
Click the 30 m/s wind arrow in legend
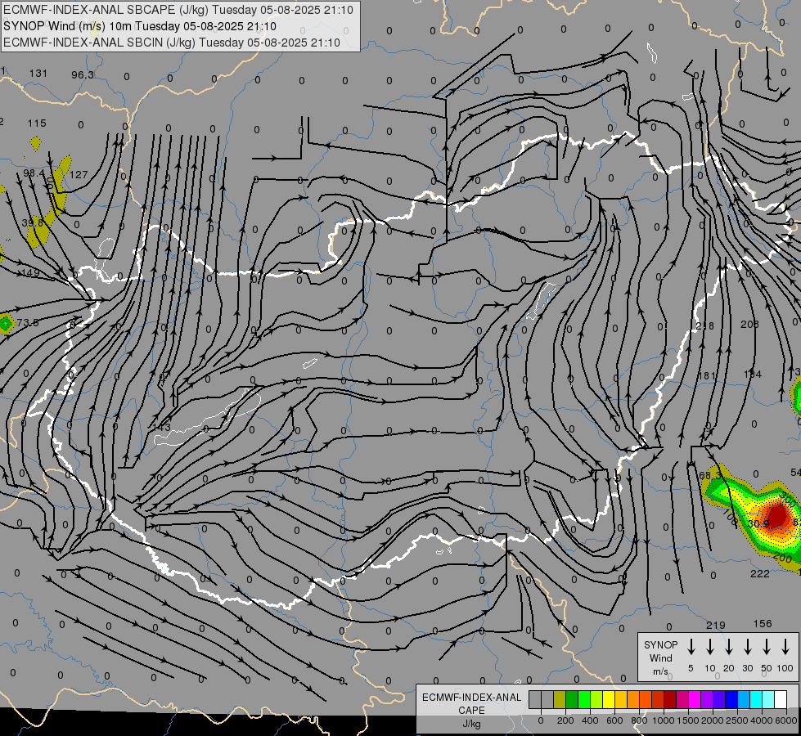pos(747,646)
